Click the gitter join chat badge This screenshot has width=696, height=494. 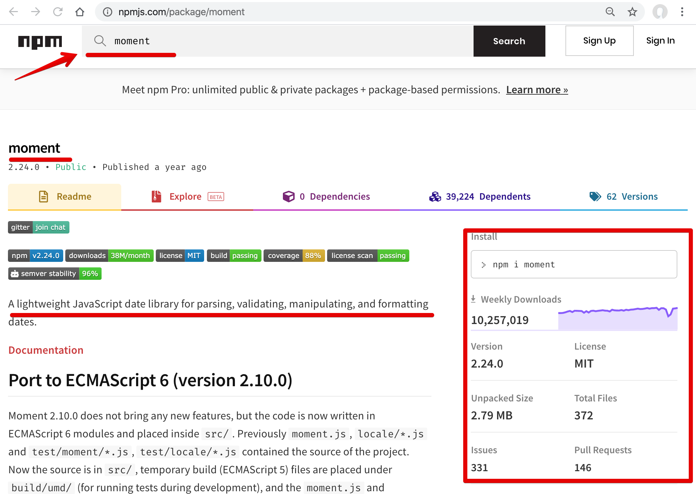(39, 227)
